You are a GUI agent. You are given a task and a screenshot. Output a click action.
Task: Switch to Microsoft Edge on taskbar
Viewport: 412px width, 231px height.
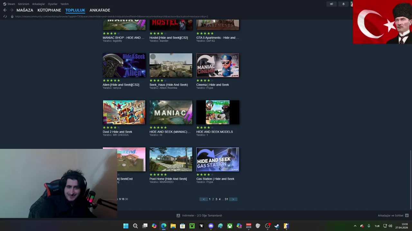click(164, 226)
